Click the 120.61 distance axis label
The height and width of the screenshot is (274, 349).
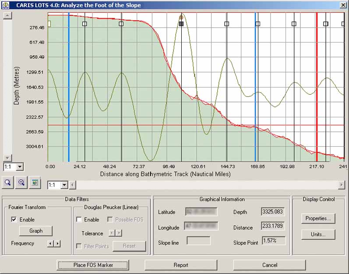[x=198, y=167]
